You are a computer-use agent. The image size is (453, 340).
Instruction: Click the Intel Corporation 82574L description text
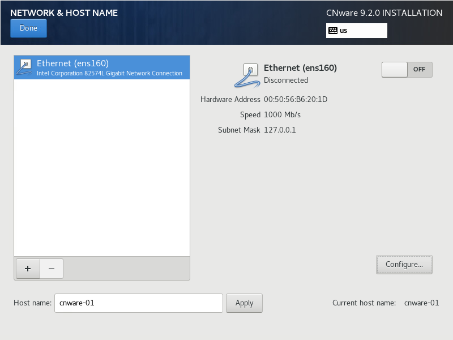tap(109, 74)
